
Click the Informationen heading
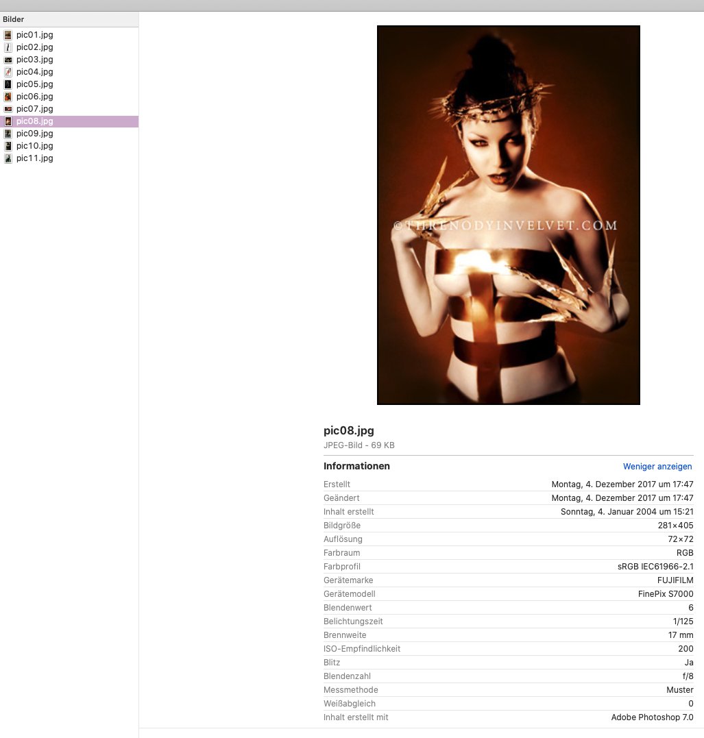[356, 466]
